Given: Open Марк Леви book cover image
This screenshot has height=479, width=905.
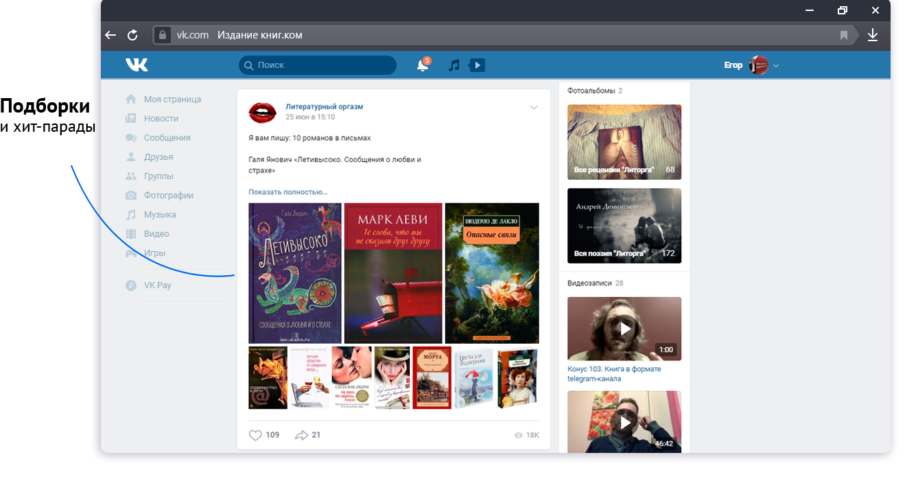Looking at the screenshot, I should point(393,273).
